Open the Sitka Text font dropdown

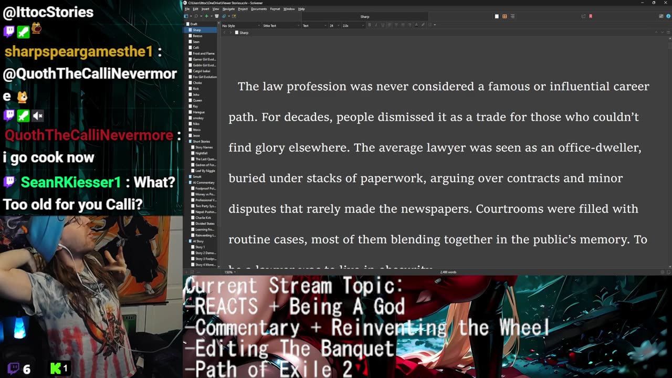click(281, 26)
